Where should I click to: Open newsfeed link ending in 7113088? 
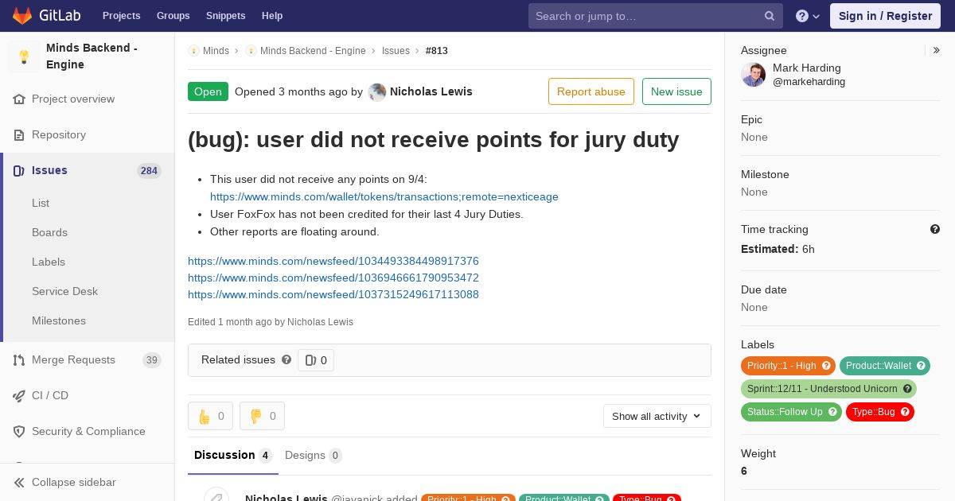(x=333, y=295)
